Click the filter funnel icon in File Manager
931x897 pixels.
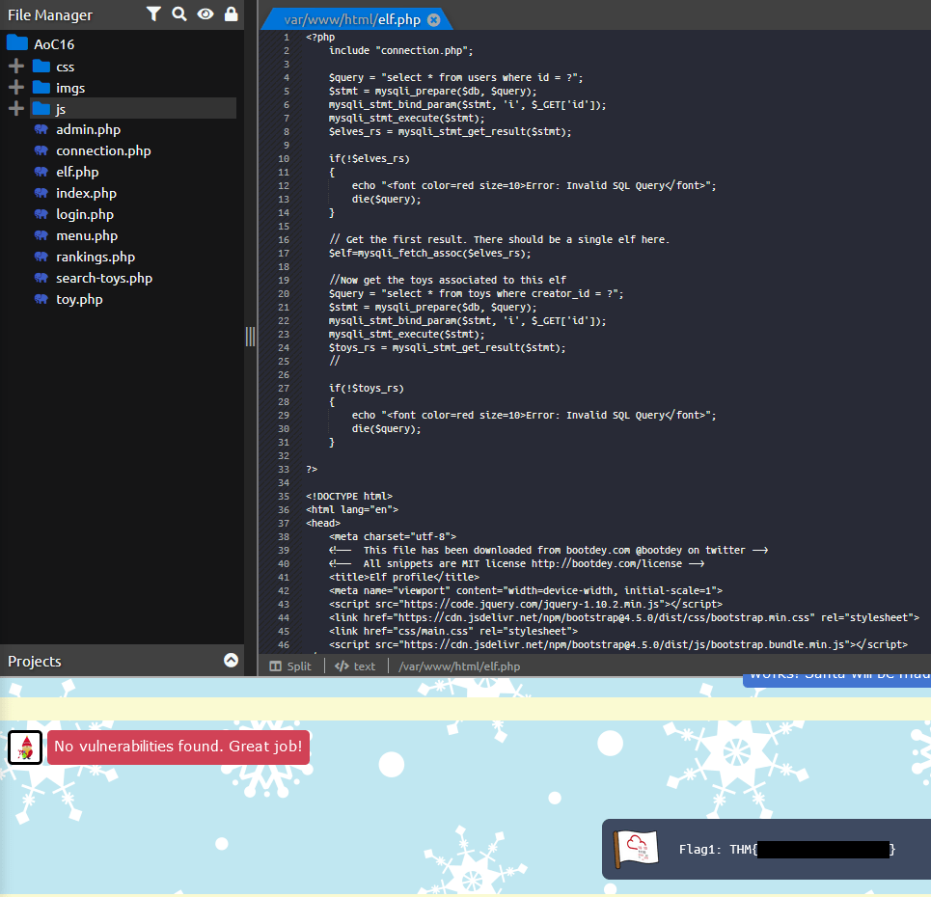[153, 14]
